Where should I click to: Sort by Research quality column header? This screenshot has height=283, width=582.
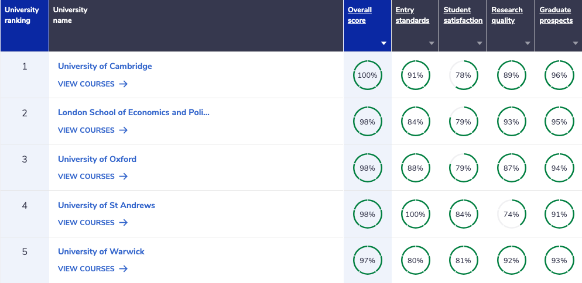[x=507, y=15]
